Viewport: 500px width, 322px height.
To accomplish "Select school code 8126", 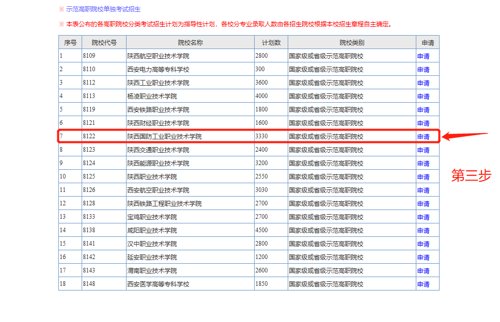I will 89,190.
